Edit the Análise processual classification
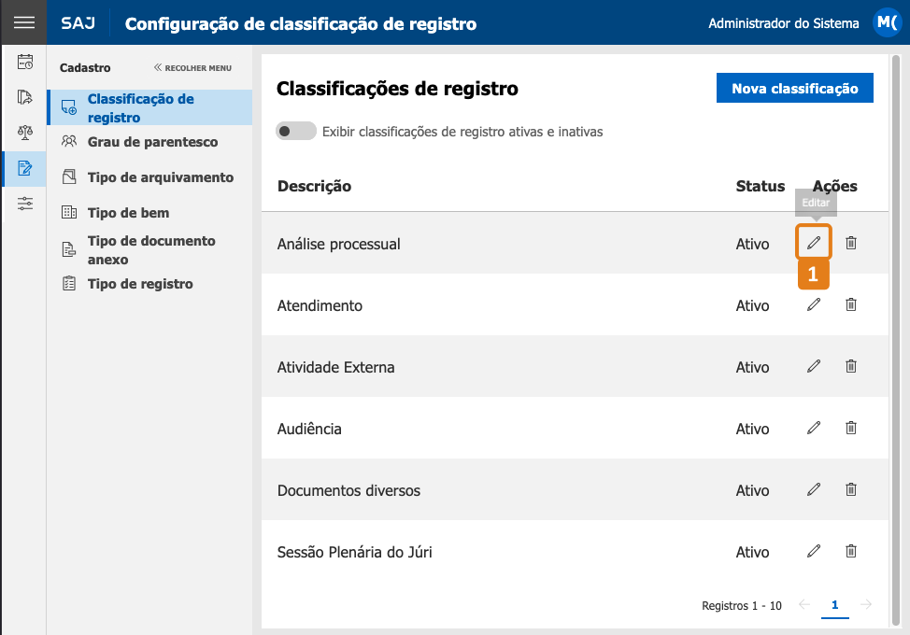This screenshot has width=910, height=635. (x=814, y=243)
